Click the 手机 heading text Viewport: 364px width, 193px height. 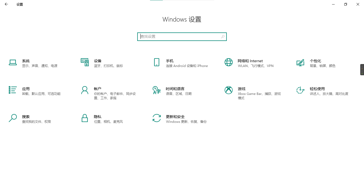click(170, 61)
